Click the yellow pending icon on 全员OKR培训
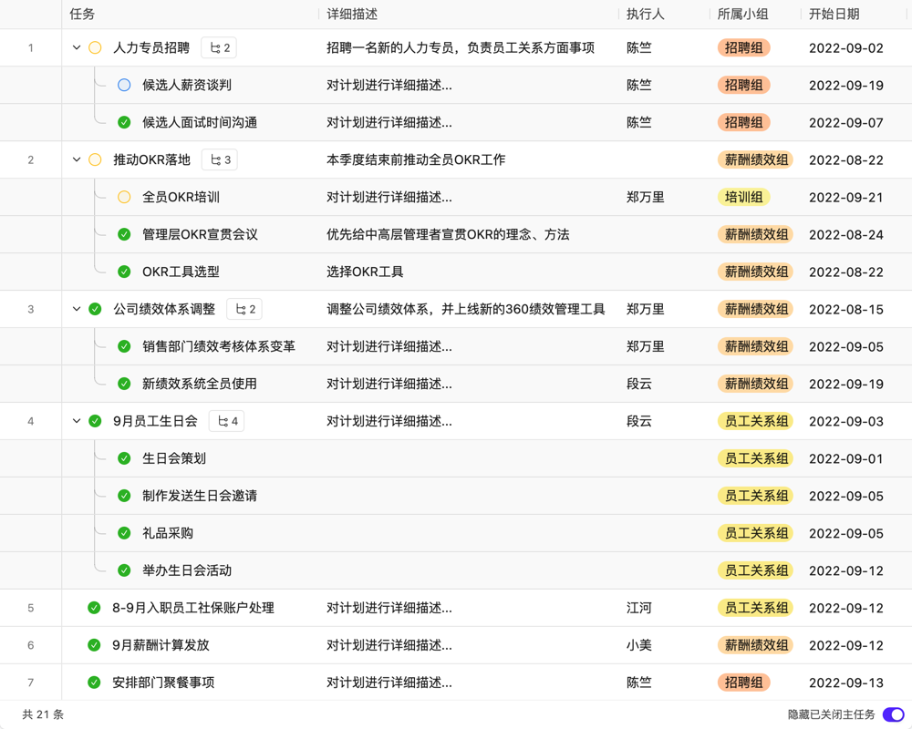 point(123,196)
